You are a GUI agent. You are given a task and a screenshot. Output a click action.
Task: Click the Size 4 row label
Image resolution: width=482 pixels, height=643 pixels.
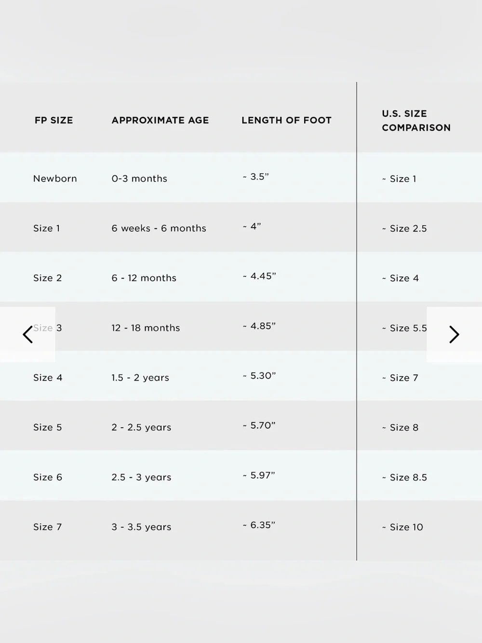pos(48,378)
